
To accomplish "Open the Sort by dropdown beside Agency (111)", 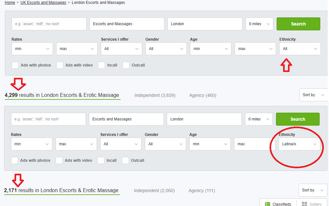I will pos(313,190).
